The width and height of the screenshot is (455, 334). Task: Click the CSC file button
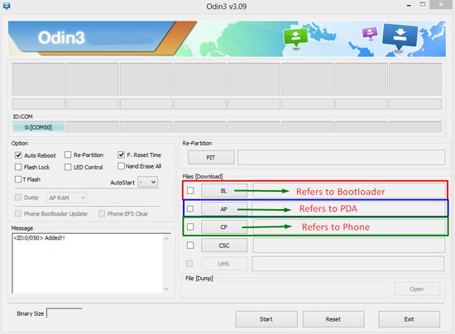(x=224, y=246)
